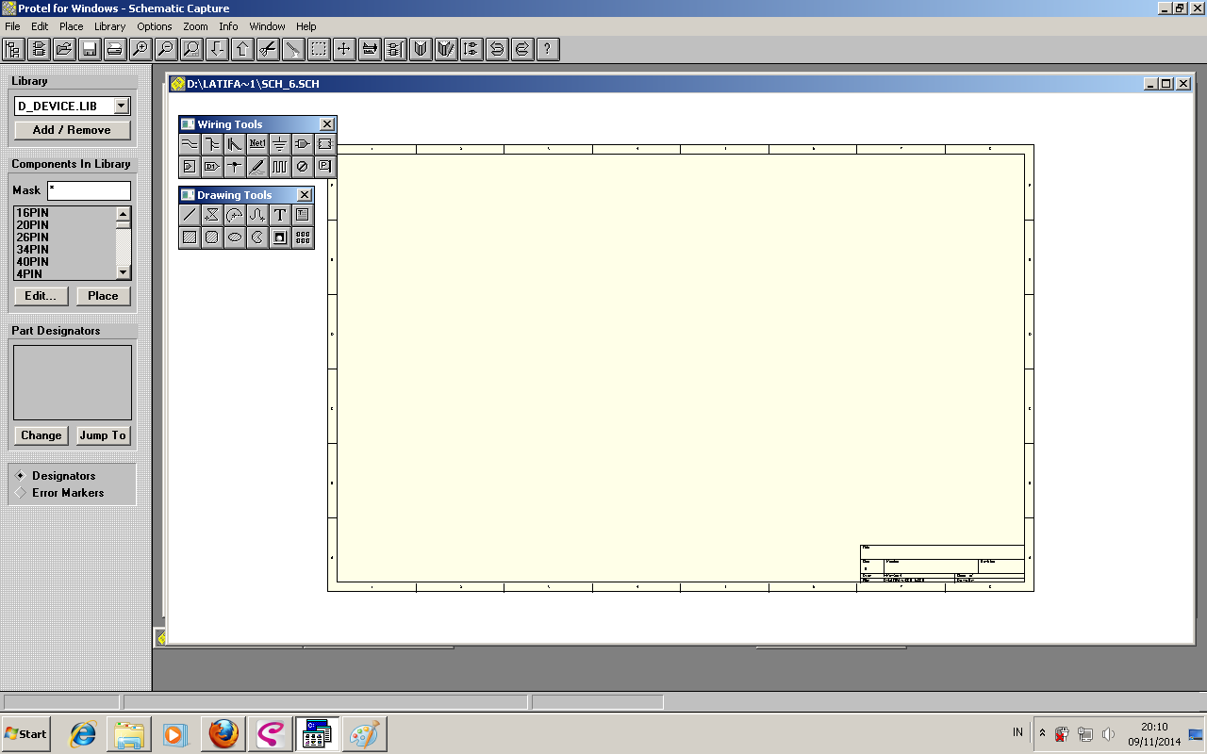The image size is (1207, 754).
Task: Select the Bus Entry tool in Wiring Tools
Action: click(x=235, y=144)
